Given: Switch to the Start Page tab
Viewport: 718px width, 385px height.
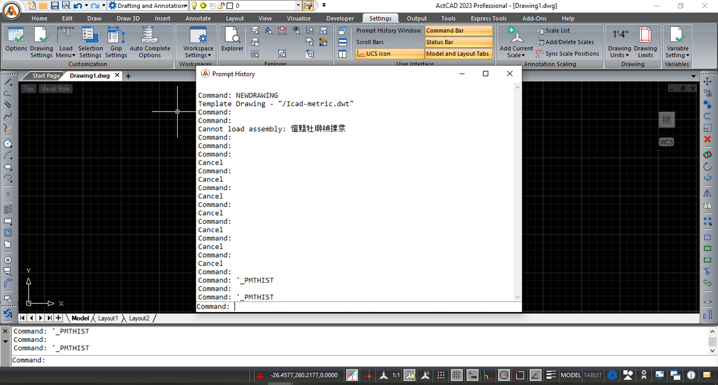Looking at the screenshot, I should click(45, 76).
